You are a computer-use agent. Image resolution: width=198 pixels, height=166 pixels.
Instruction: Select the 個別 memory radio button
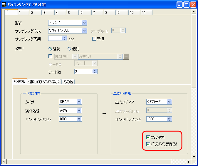[70, 49]
